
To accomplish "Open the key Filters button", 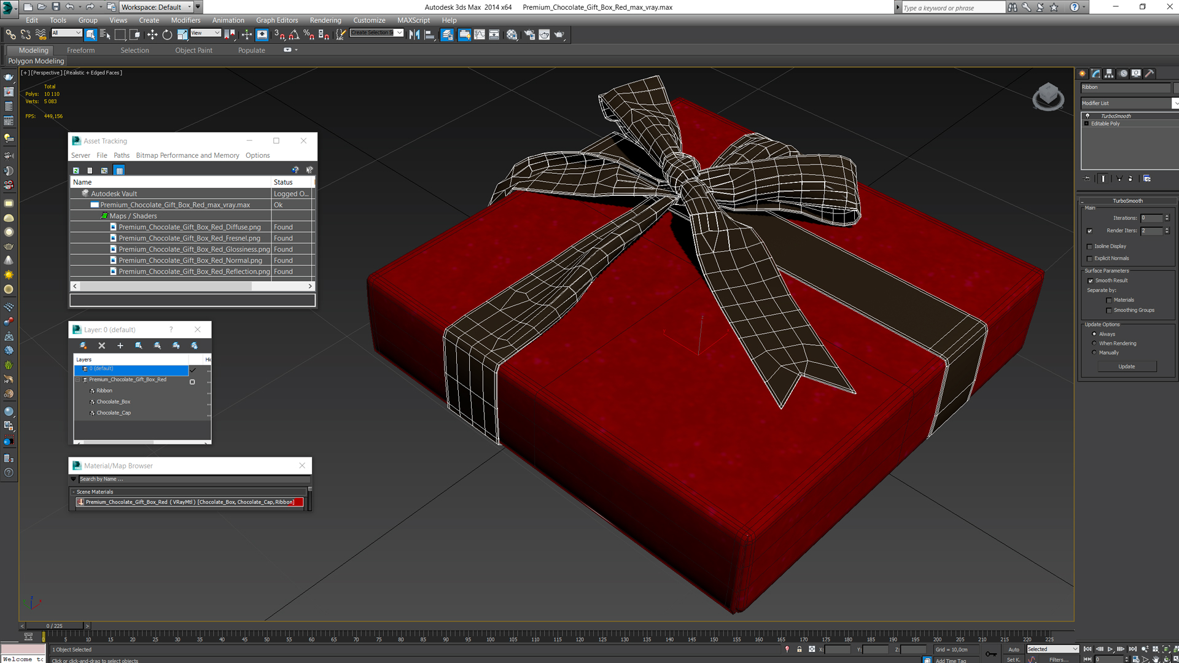I will 1059,659.
